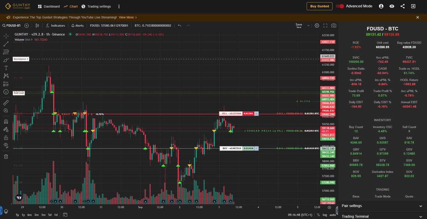Enter fullscreen chart mode
Screen dimensions: 427x219
325,26
